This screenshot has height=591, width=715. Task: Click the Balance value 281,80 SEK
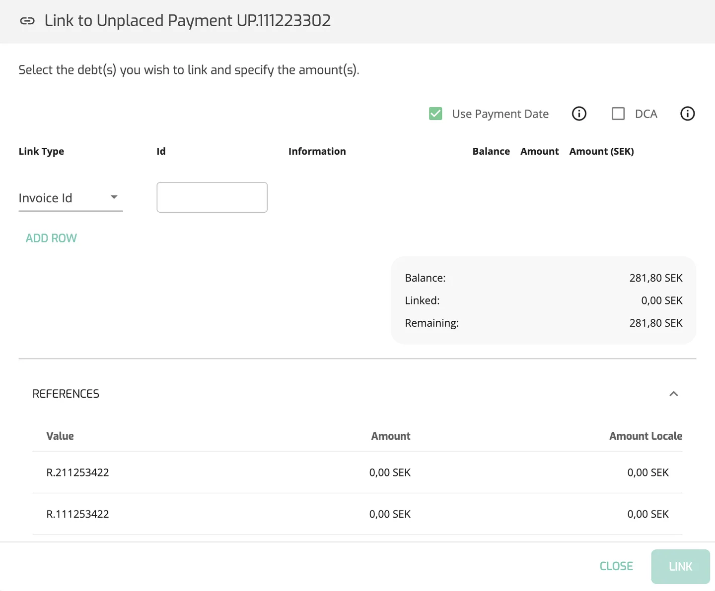(656, 278)
